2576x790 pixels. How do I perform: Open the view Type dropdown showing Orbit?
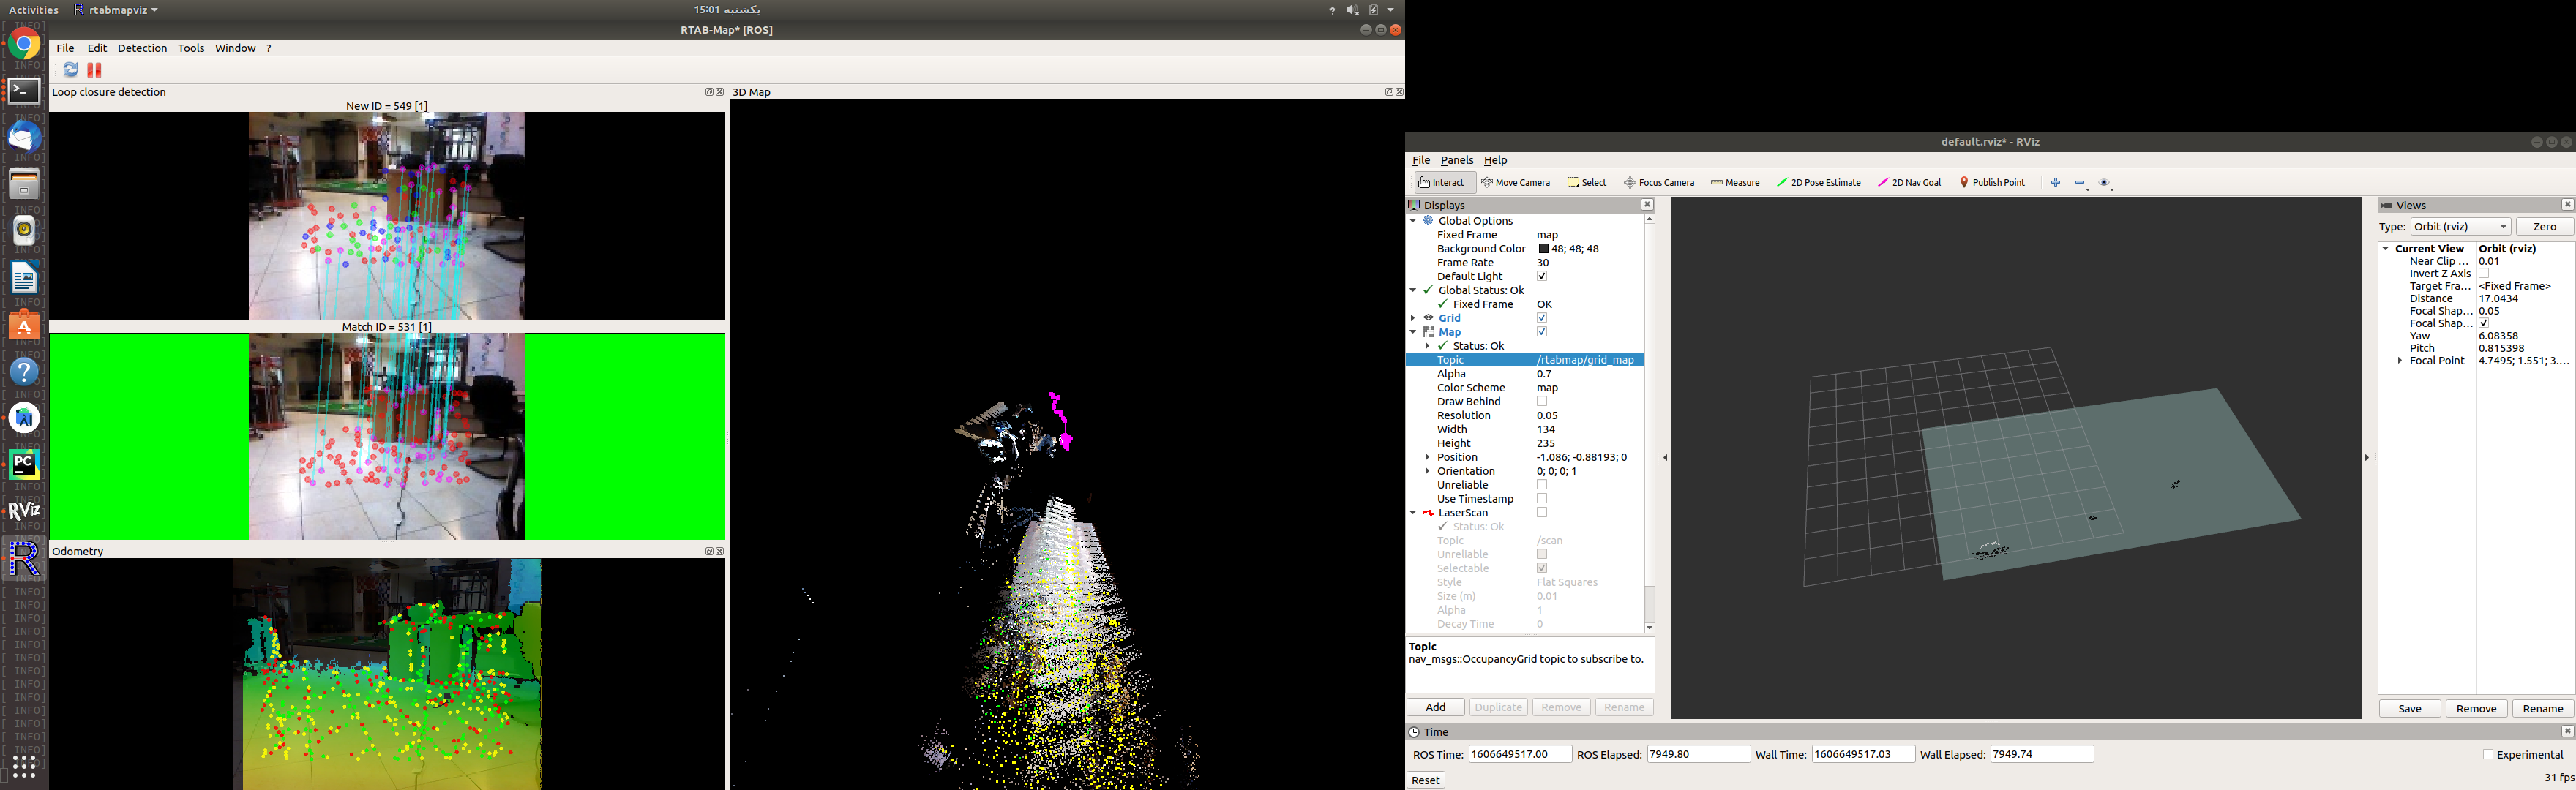coord(2460,227)
